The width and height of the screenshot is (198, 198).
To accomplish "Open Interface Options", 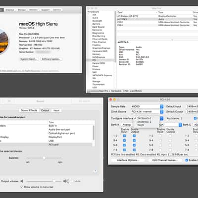I will (x=128, y=160).
